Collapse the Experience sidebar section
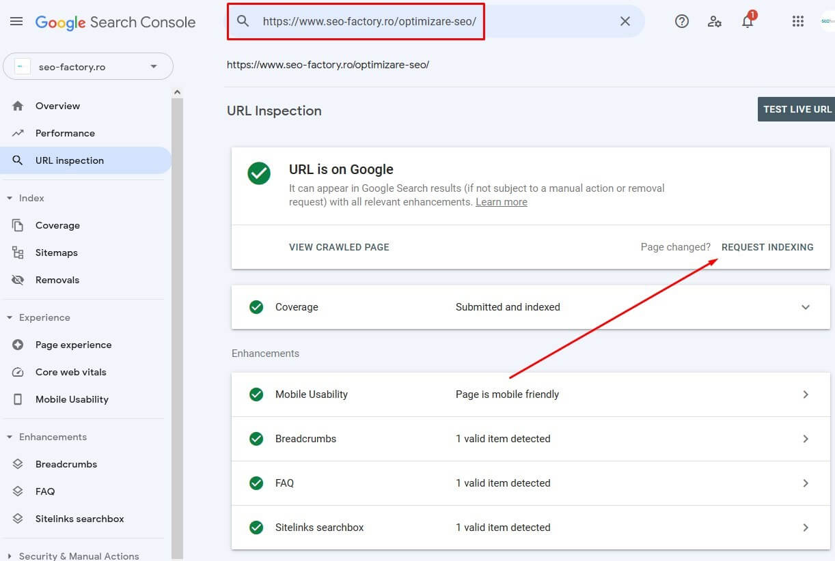Image resolution: width=835 pixels, height=561 pixels. coord(10,317)
